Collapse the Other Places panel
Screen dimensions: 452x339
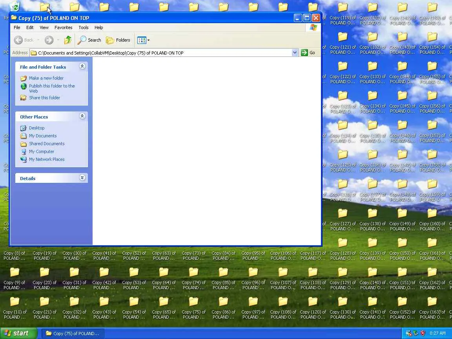click(x=82, y=116)
